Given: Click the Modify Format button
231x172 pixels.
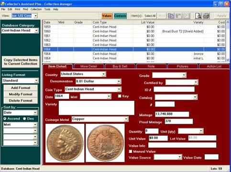Looking at the screenshot, I should point(21,94).
